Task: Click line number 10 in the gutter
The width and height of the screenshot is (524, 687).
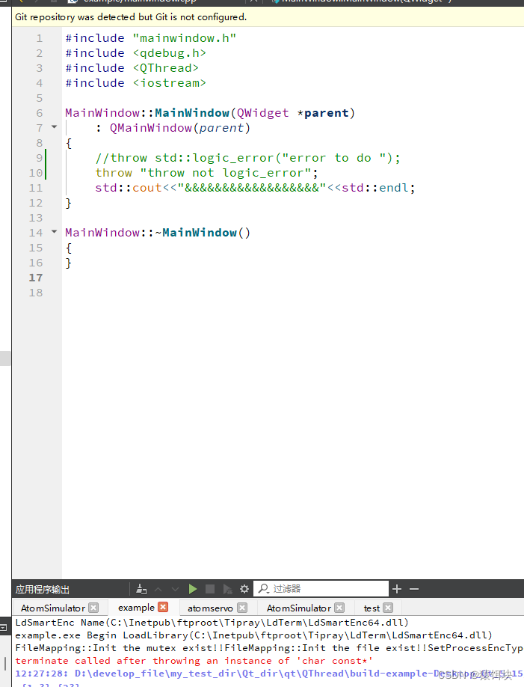Action: pyautogui.click(x=36, y=173)
